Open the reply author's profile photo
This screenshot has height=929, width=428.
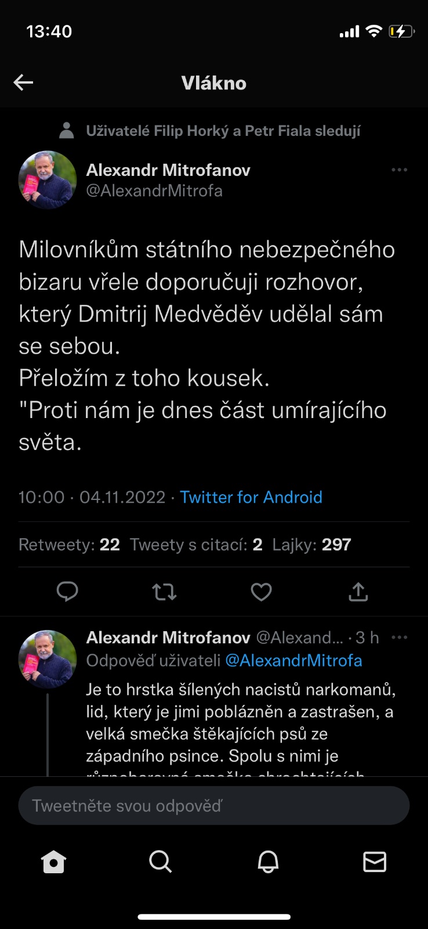pyautogui.click(x=48, y=659)
